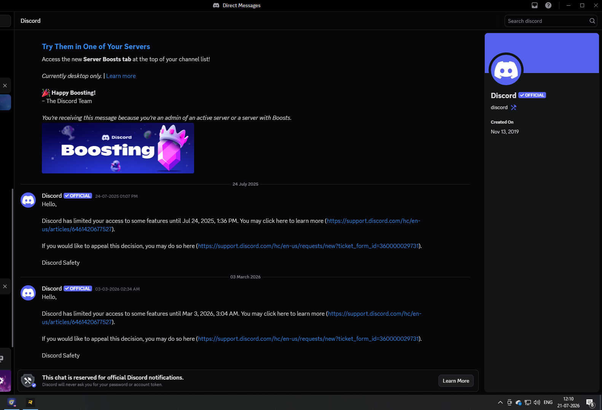This screenshot has height=410, width=602.
Task: Click the Discord avatar on the 03-03-2026 message
Action: 28,293
